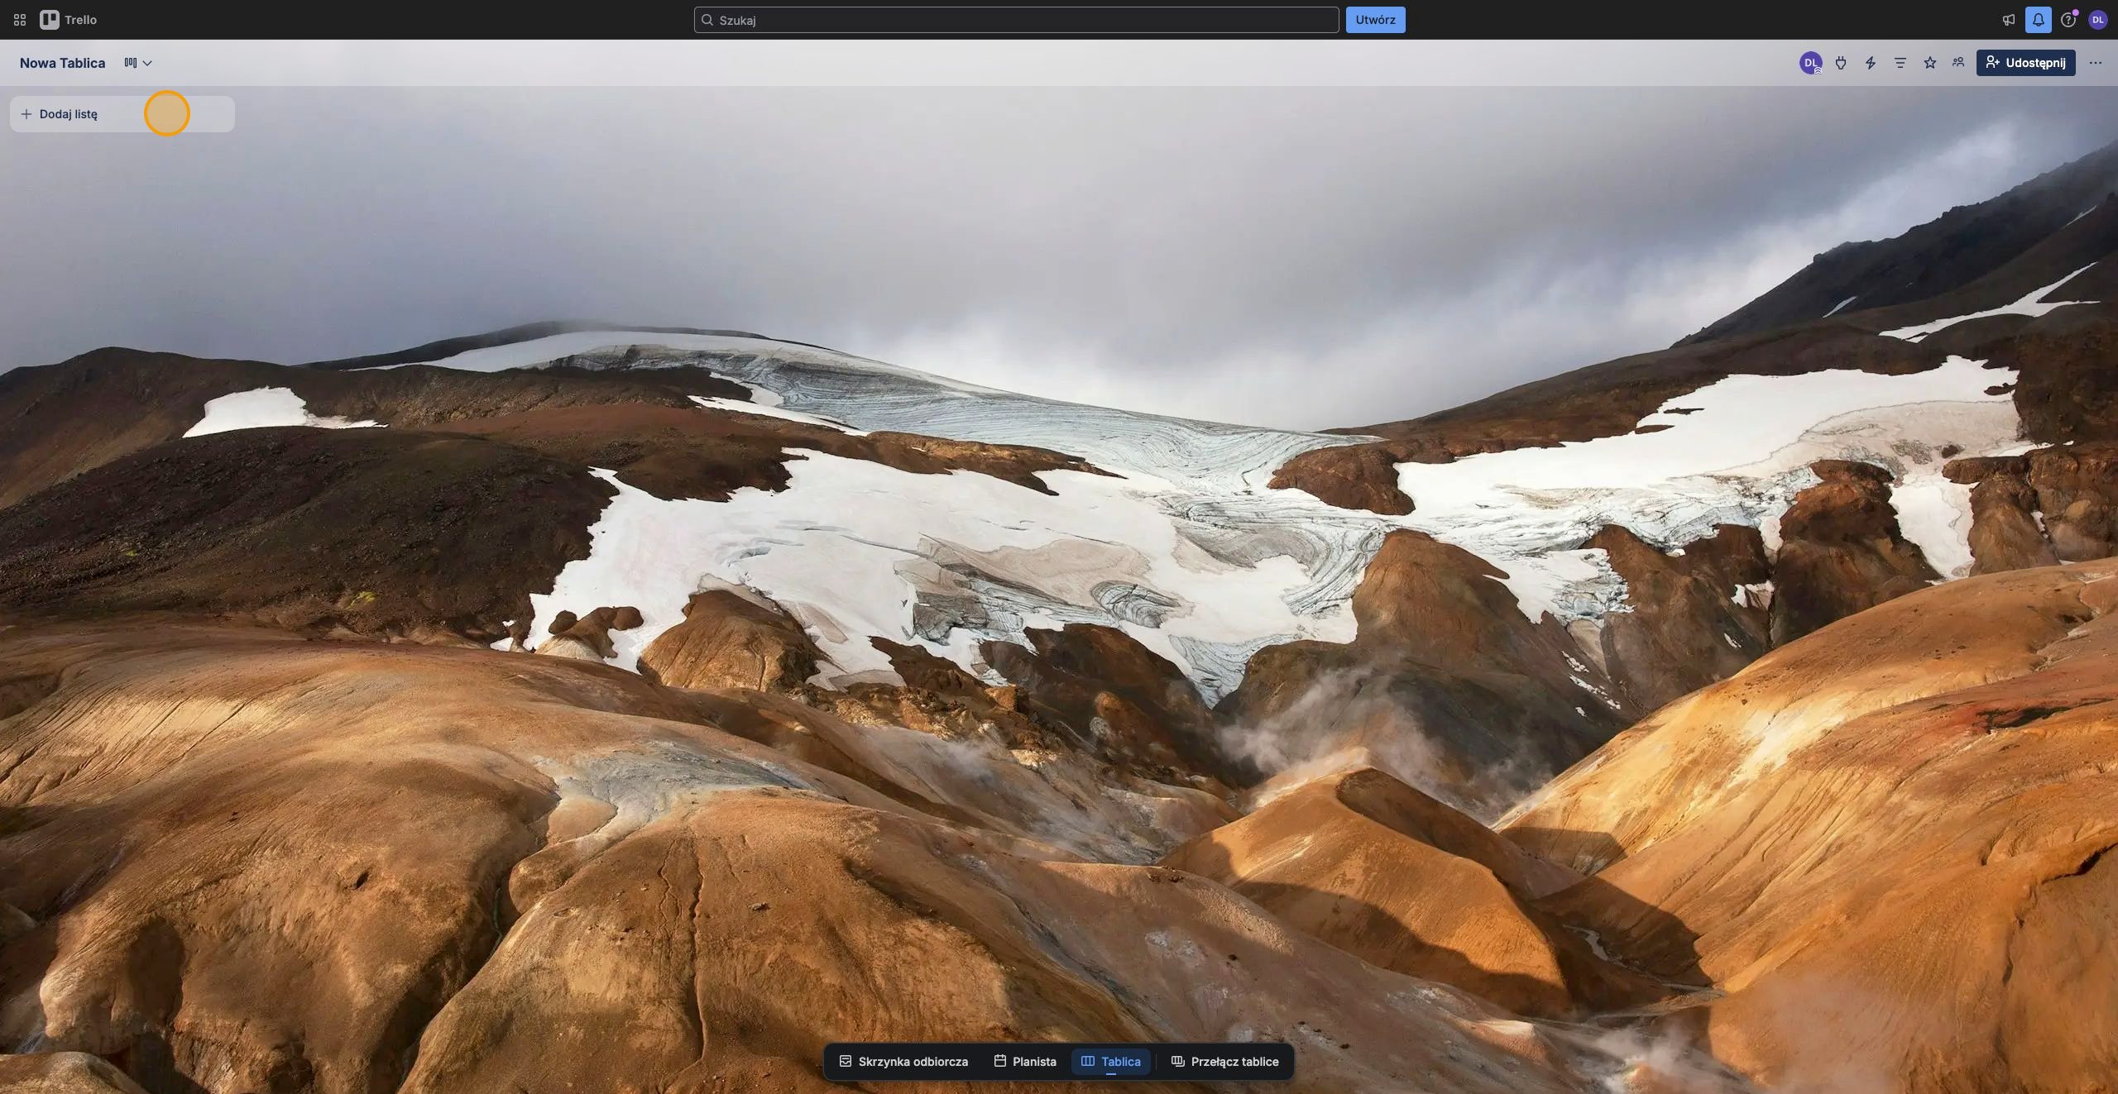
Task: Open Power-Ups plug icon
Action: (1841, 63)
